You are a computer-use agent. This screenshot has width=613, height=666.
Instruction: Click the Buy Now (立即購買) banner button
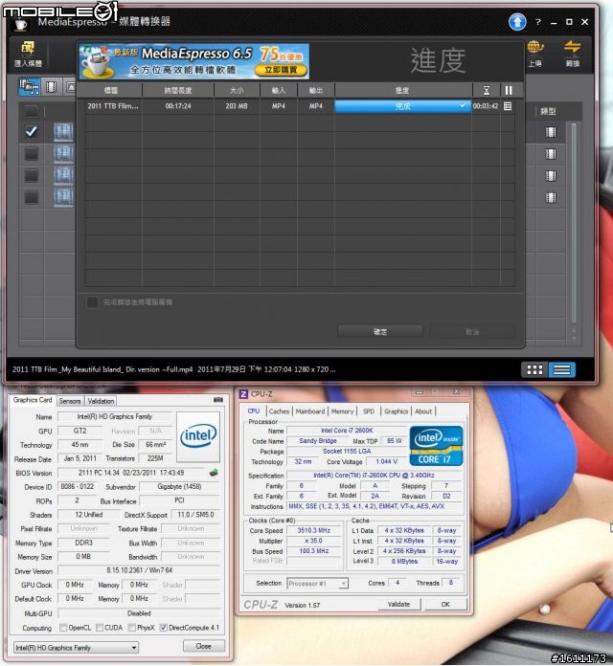click(x=281, y=70)
